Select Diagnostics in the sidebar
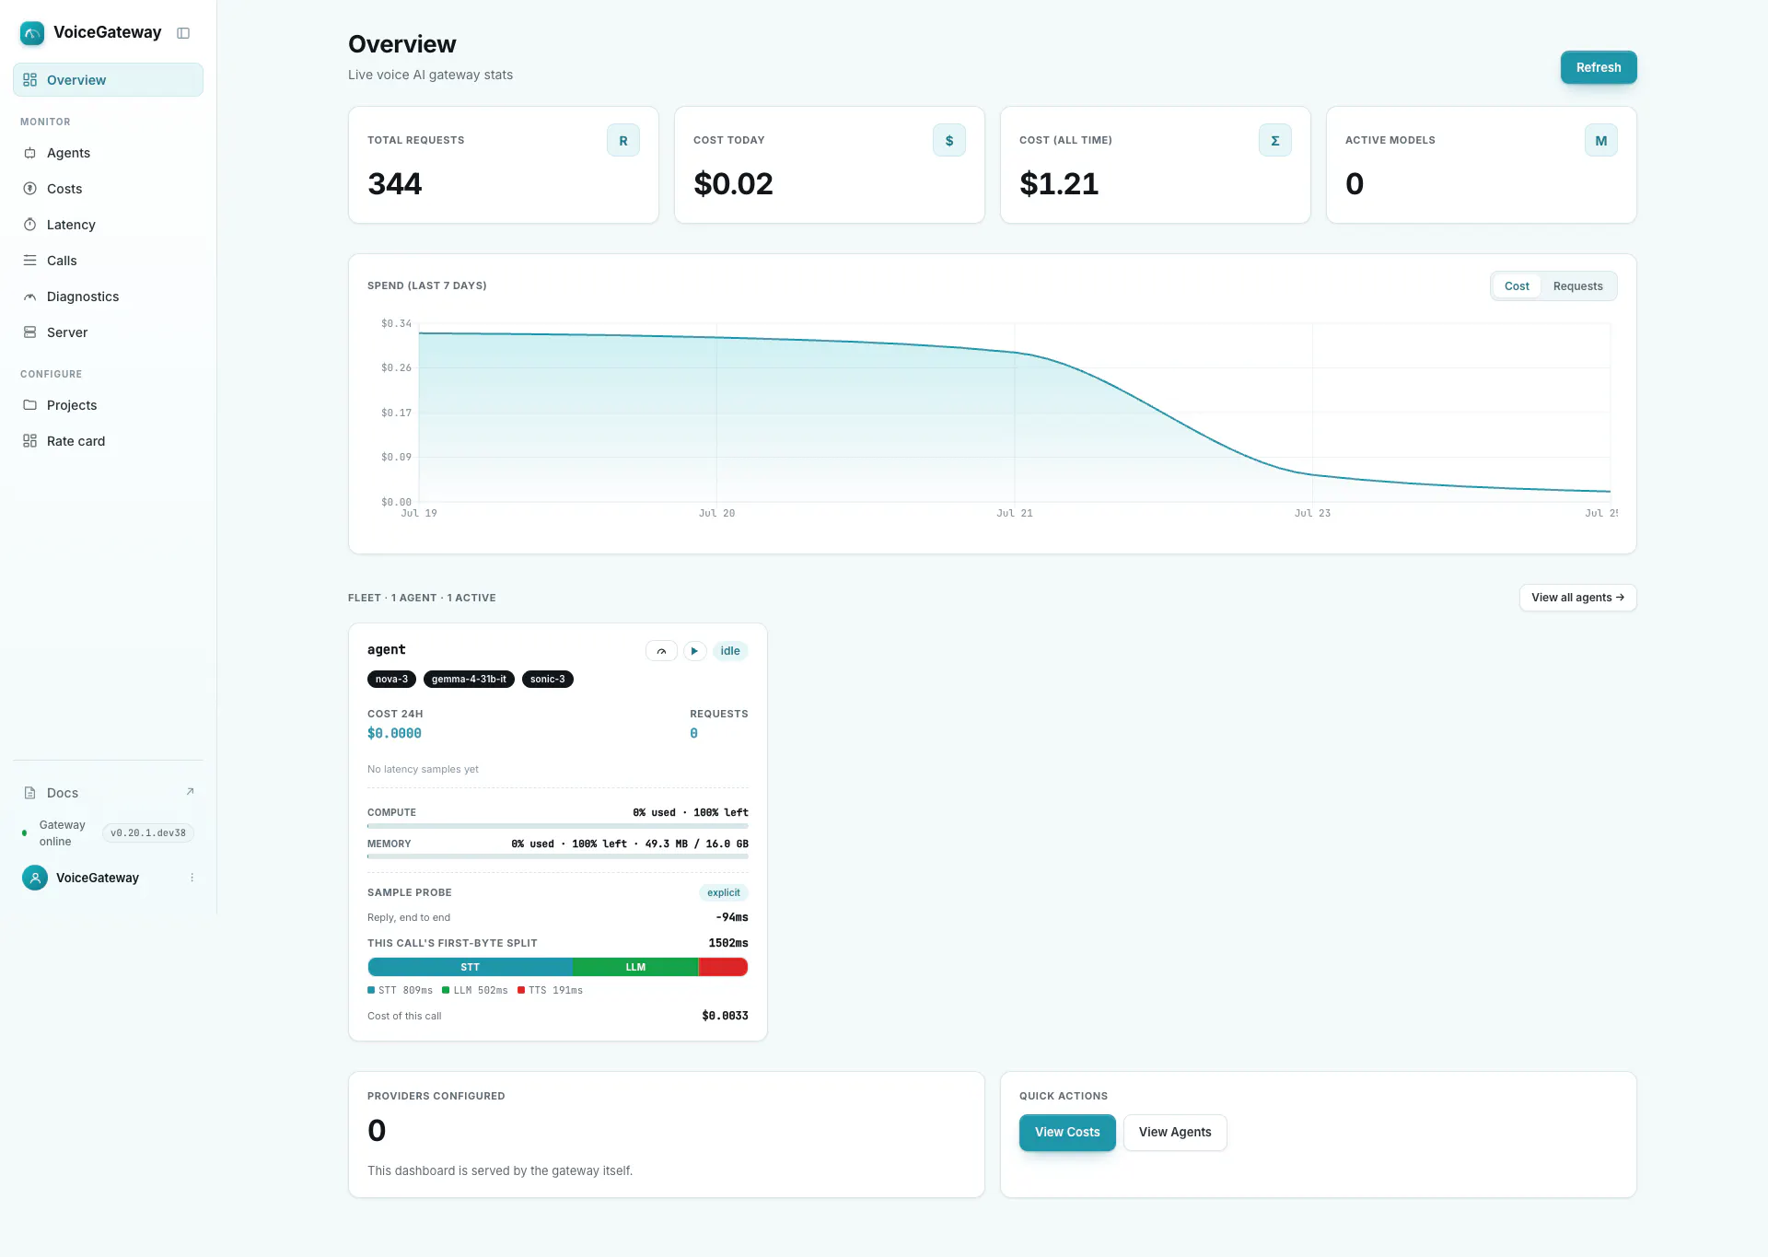Viewport: 1768px width, 1257px height. click(108, 297)
